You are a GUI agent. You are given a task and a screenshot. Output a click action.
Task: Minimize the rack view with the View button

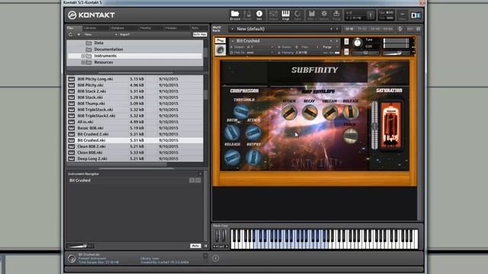pos(403,15)
